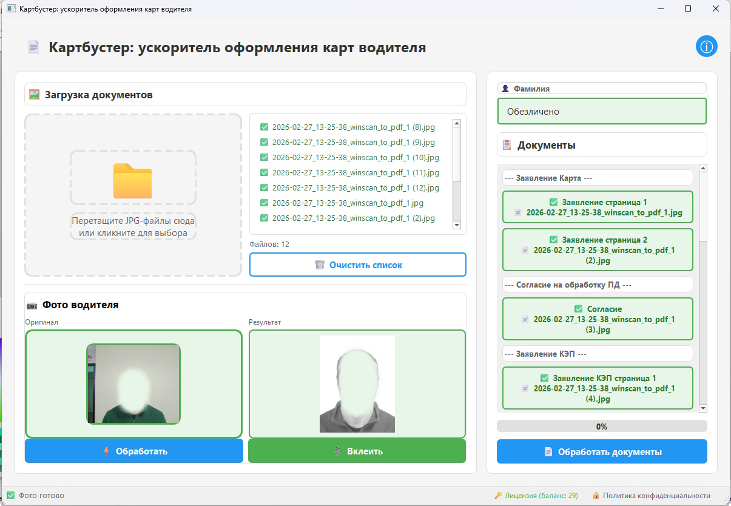Screen dimensions: 731x506
Task: Click the blue Обработать photo button
Action: tap(133, 451)
